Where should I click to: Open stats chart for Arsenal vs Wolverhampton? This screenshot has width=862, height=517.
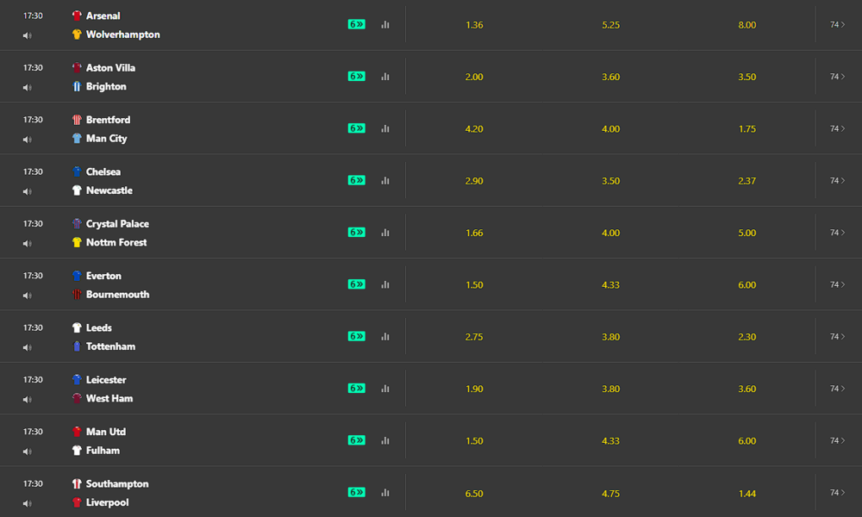[385, 25]
